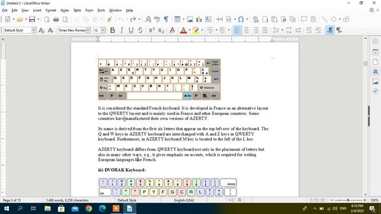Click the Insert Text Box icon
Screen dimensions: 381x214
208,19
